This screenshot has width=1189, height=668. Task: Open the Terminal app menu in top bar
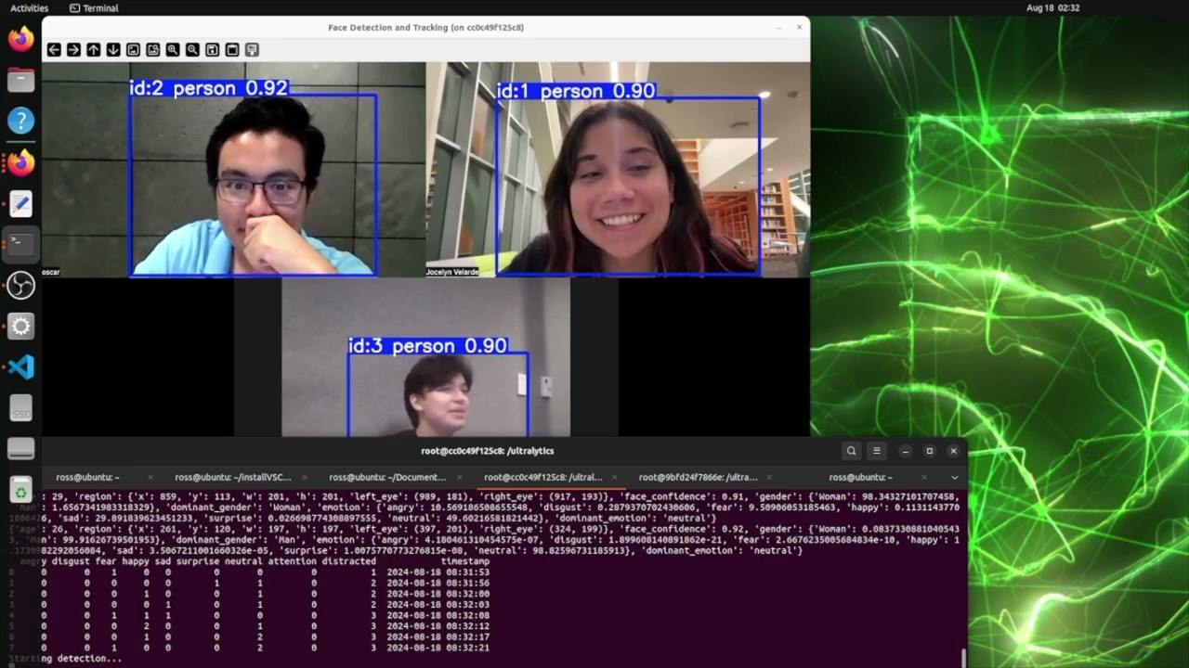click(x=94, y=7)
